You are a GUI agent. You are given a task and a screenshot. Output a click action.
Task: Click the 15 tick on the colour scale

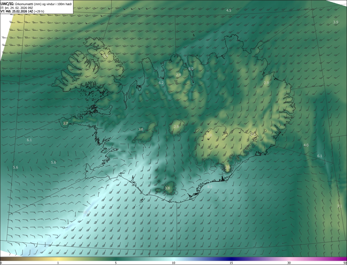click(231, 263)
